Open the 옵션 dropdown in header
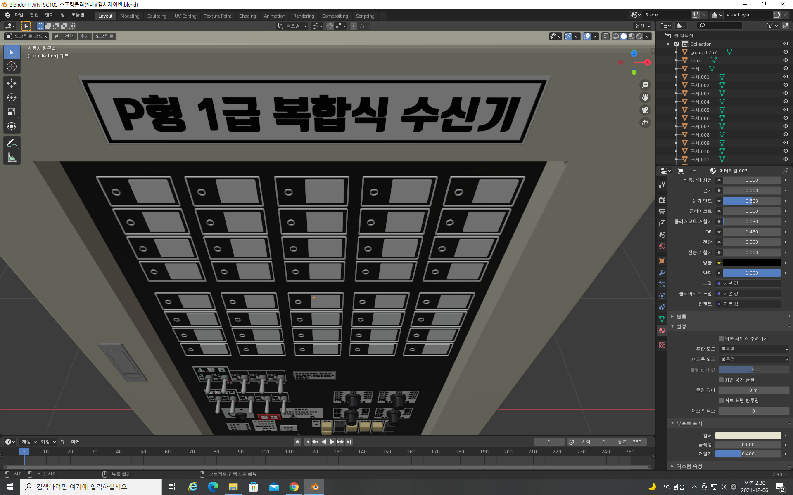 coord(643,26)
